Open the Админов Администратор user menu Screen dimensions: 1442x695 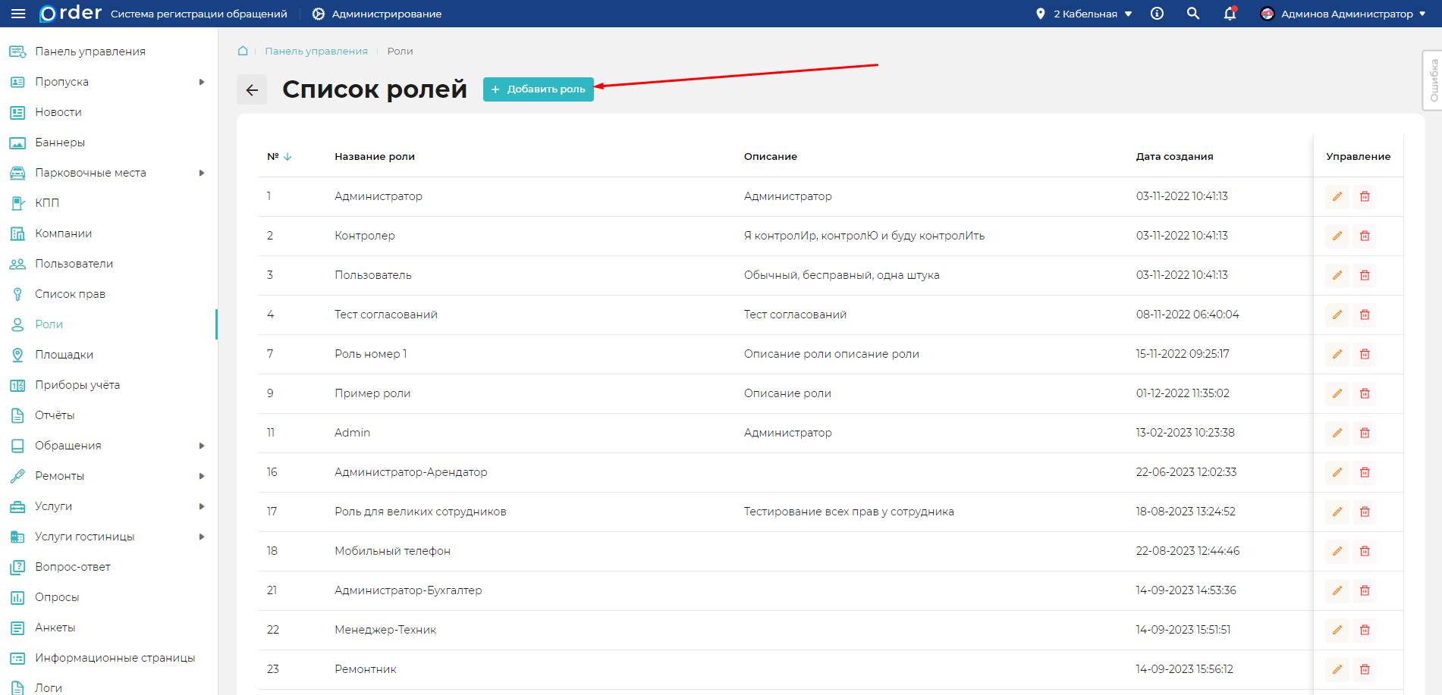point(1343,14)
